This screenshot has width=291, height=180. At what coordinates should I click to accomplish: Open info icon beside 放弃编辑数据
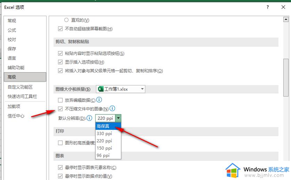tap(99, 100)
